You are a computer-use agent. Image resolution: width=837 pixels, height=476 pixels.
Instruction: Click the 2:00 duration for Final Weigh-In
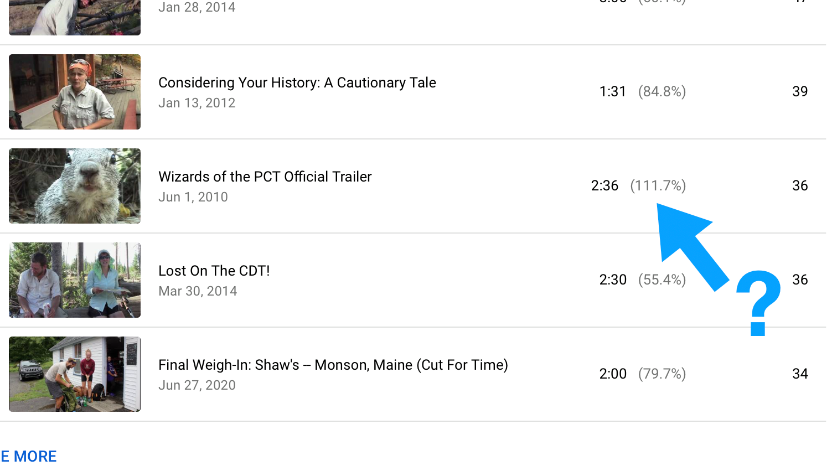click(x=613, y=374)
